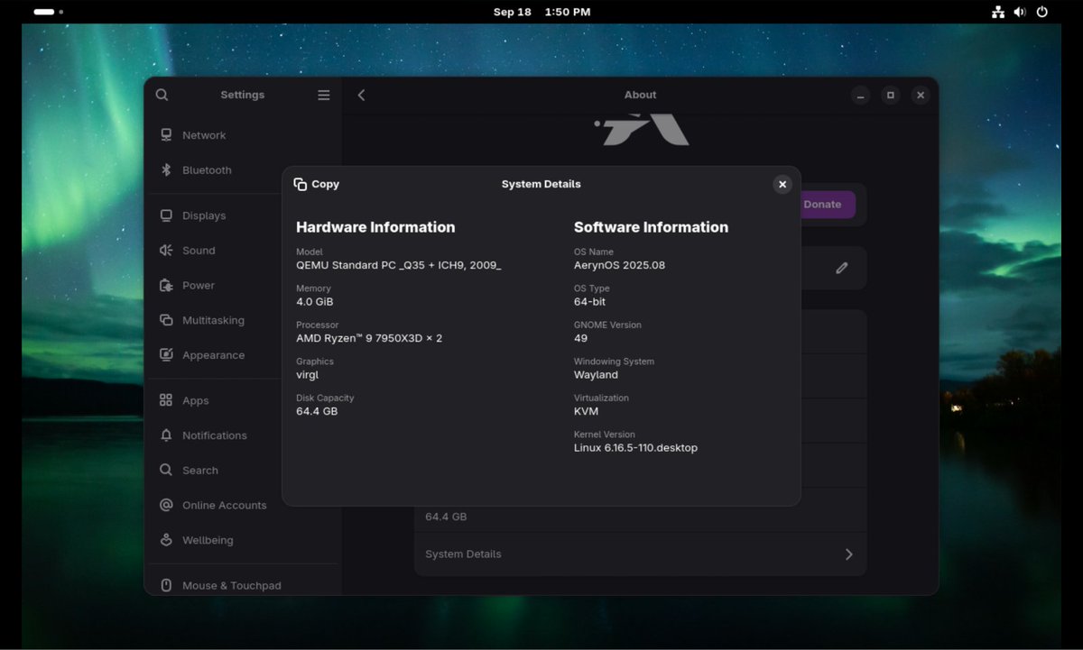Image resolution: width=1083 pixels, height=650 pixels.
Task: Open the network status icon in top bar
Action: 998,12
